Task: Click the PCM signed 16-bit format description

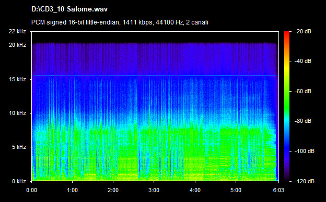Action: pos(120,22)
